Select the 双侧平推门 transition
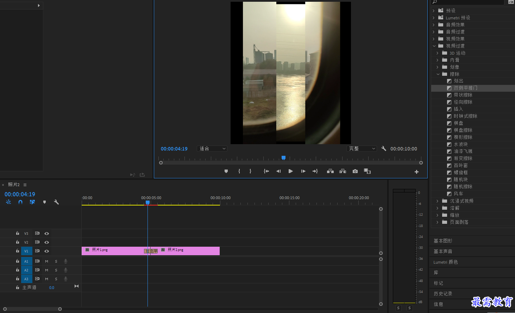This screenshot has width=515, height=313. click(465, 88)
